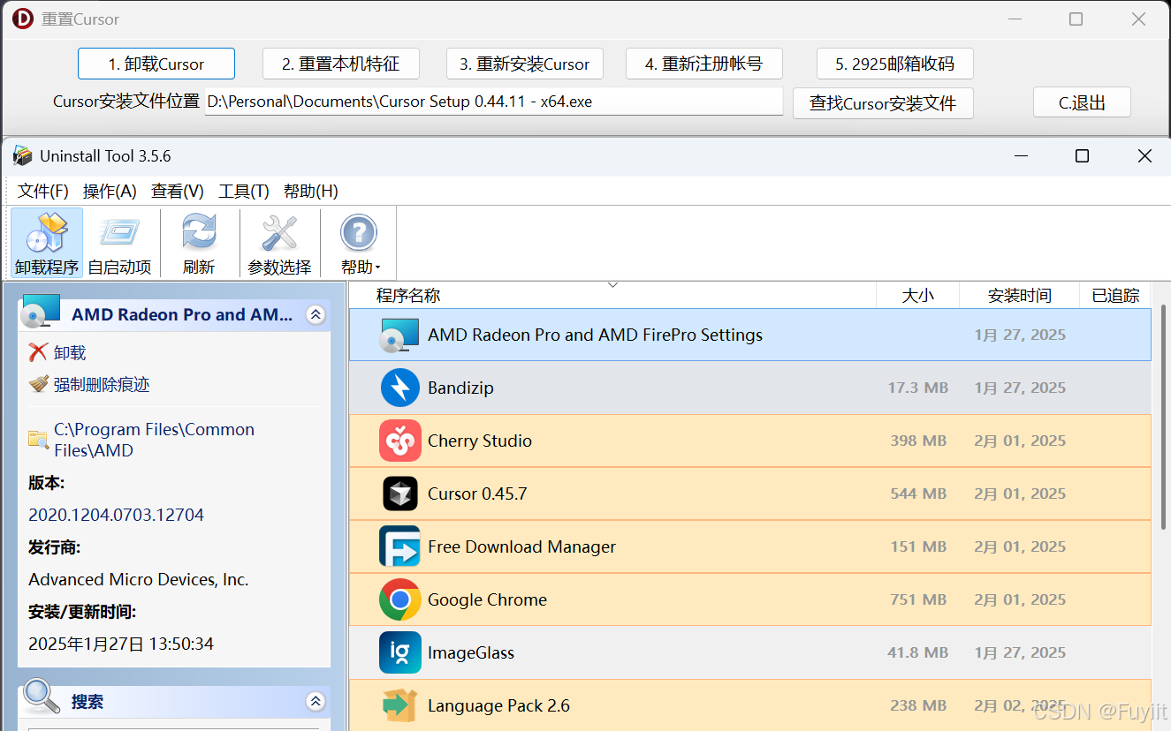Click the 1. 卸载Cursor button
This screenshot has height=731, width=1171.
(156, 64)
